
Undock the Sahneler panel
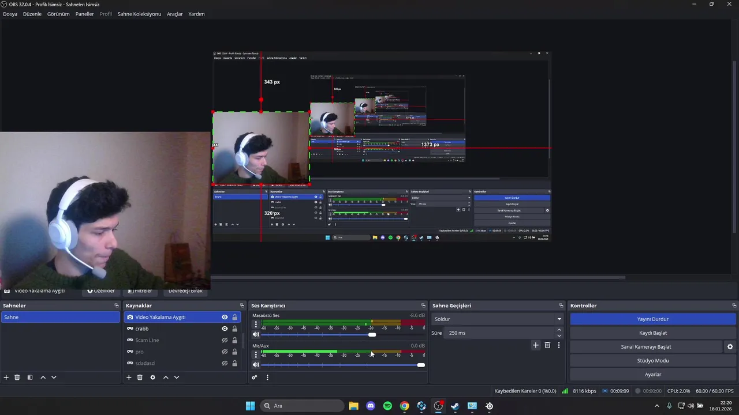117,305
